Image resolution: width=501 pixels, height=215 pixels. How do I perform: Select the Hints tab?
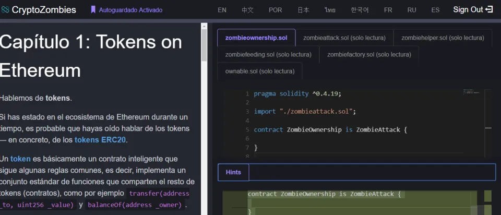[233, 172]
